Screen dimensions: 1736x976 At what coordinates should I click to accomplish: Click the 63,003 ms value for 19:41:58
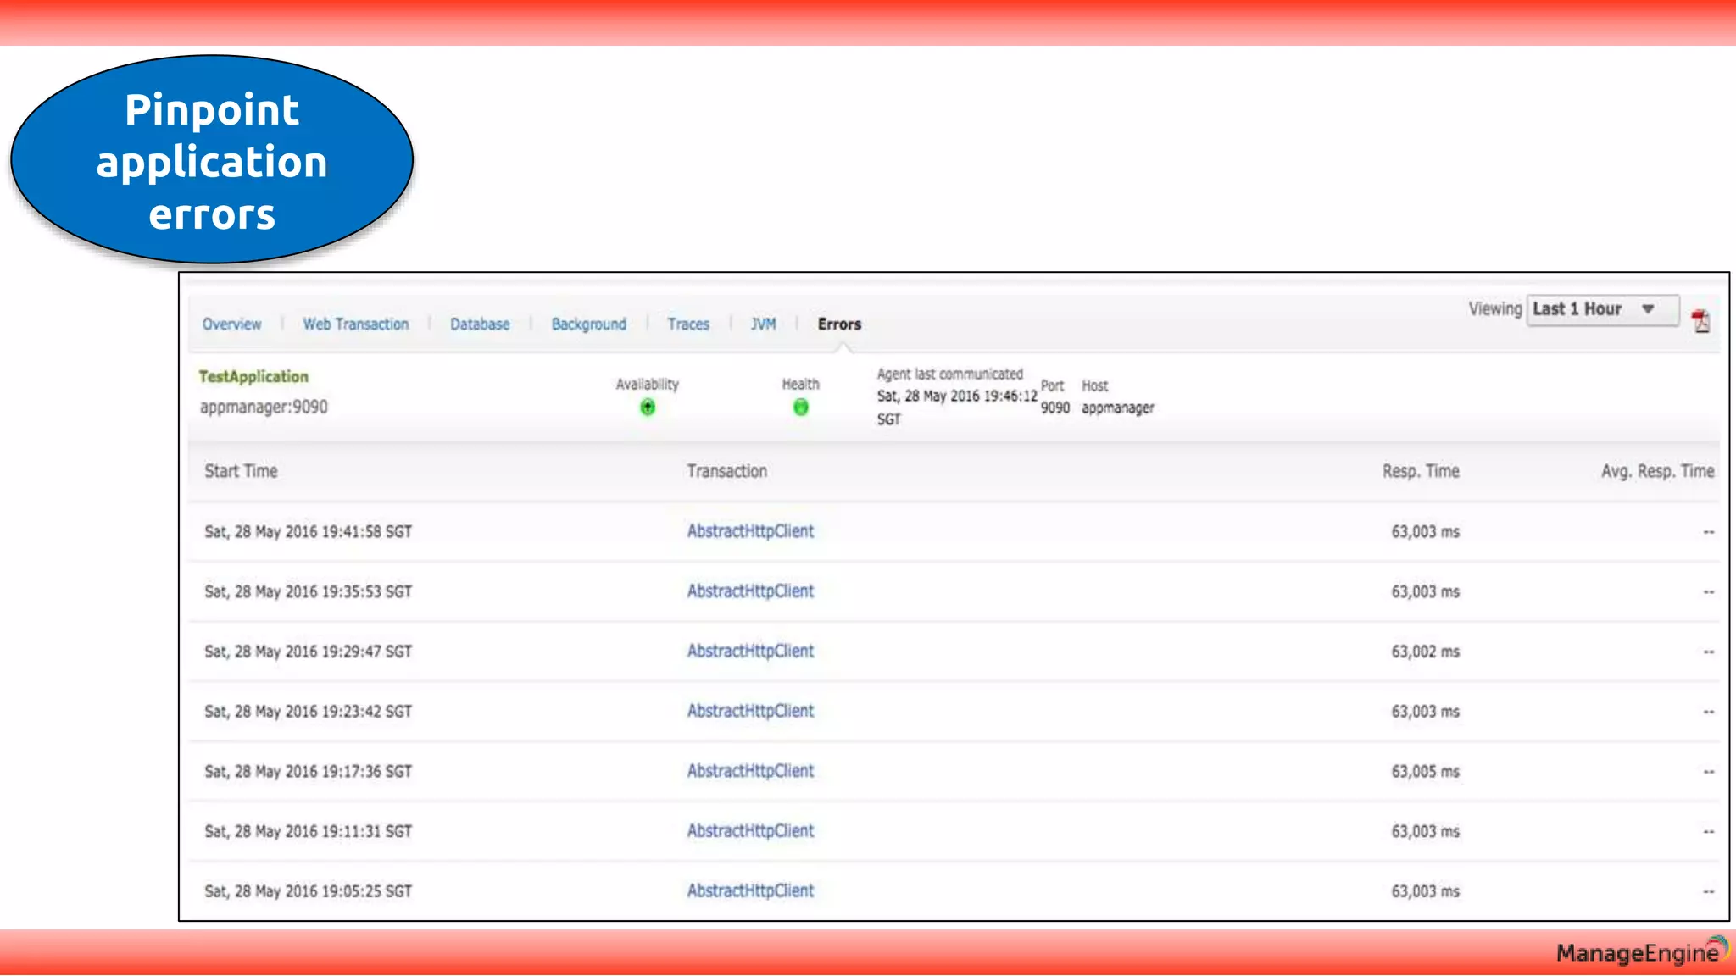coord(1425,532)
